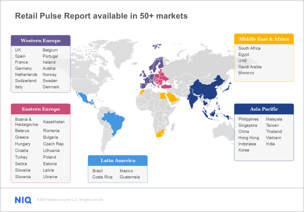Image resolution: width=304 pixels, height=212 pixels.
Task: Click the 'Philippines' entry
Action: pyautogui.click(x=248, y=119)
